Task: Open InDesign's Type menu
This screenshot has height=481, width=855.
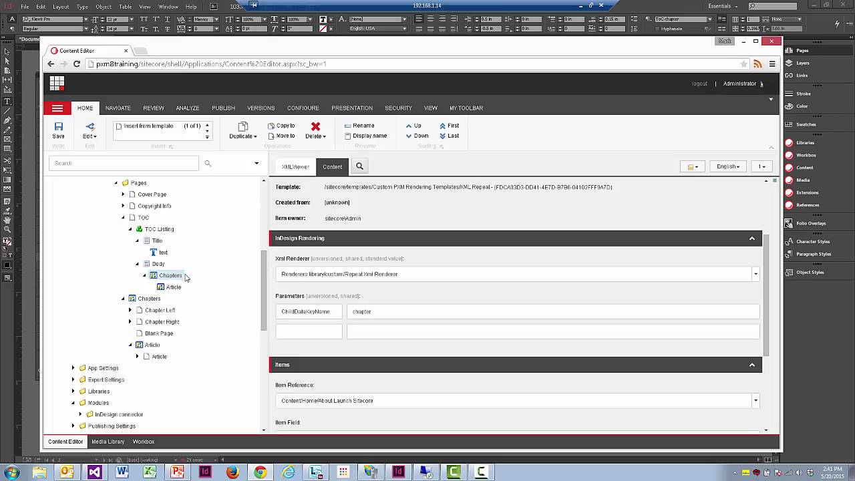Action: [x=82, y=6]
